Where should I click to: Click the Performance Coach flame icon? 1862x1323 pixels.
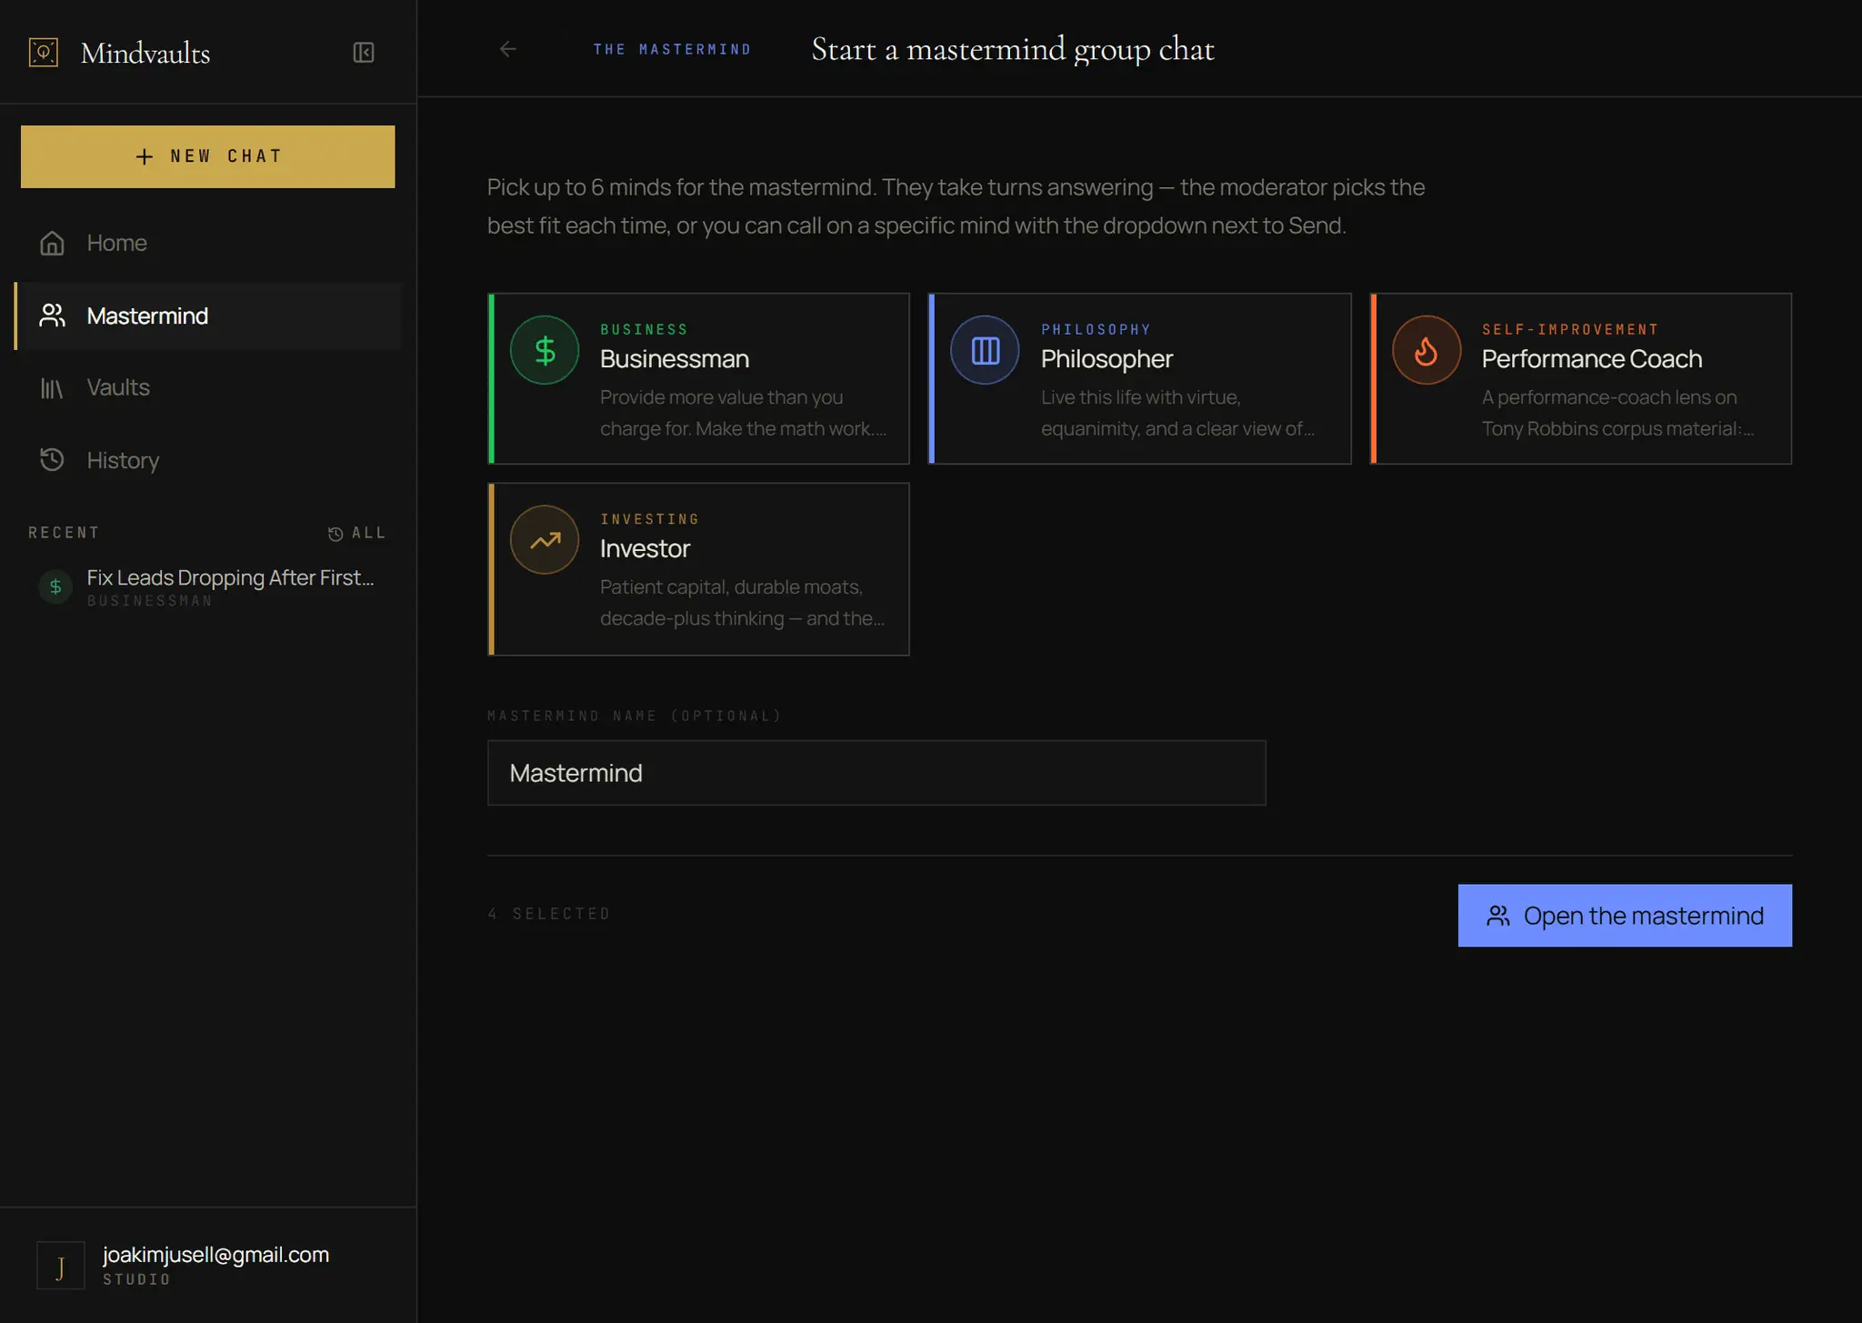[1427, 350]
